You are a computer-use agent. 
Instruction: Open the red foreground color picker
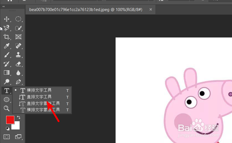coord(10,120)
